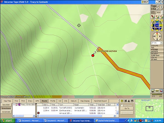
Task: Switch to the Profile tab
Action: tap(53, 101)
